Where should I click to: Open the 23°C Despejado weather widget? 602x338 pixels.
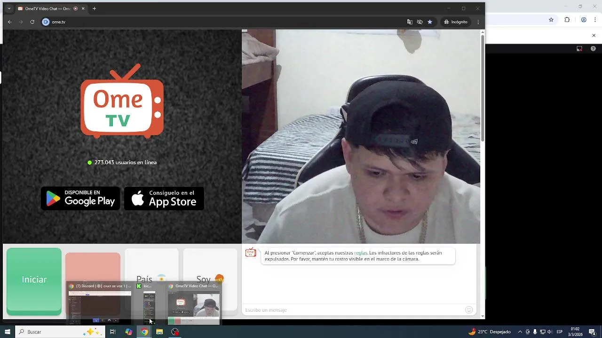pos(490,332)
